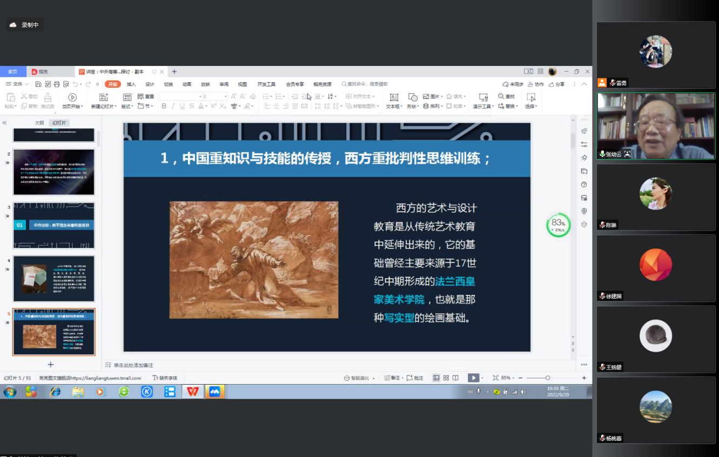The width and height of the screenshot is (719, 457).
Task: Open the 形状 shapes tool
Action: 413,97
